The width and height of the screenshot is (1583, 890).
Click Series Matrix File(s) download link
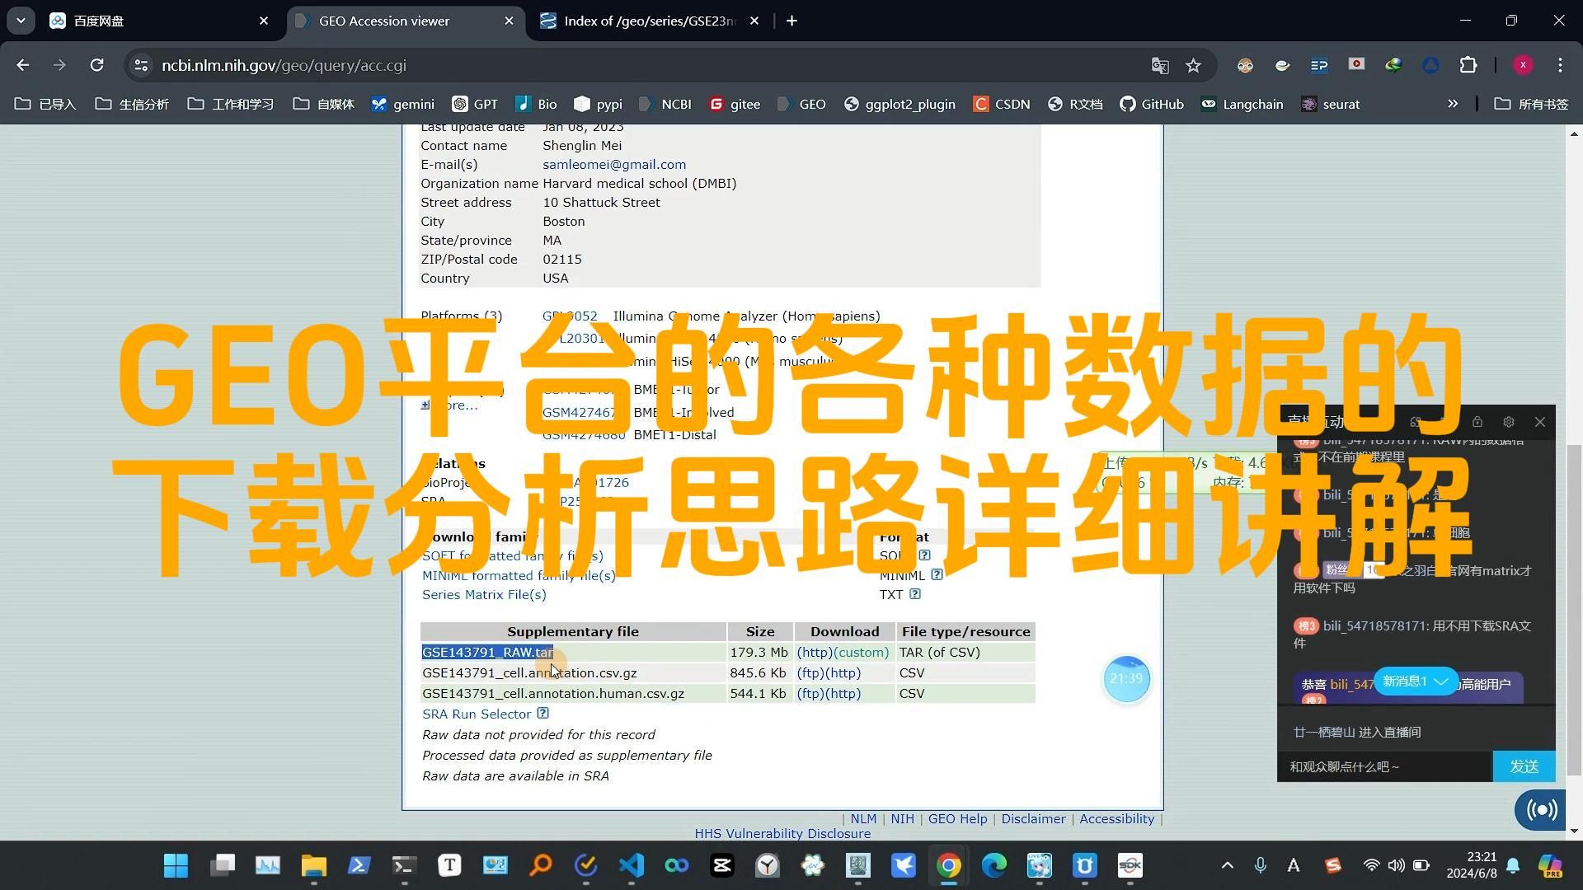(485, 594)
